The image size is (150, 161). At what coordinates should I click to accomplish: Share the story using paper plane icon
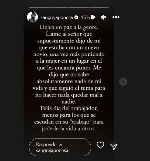click(114, 147)
